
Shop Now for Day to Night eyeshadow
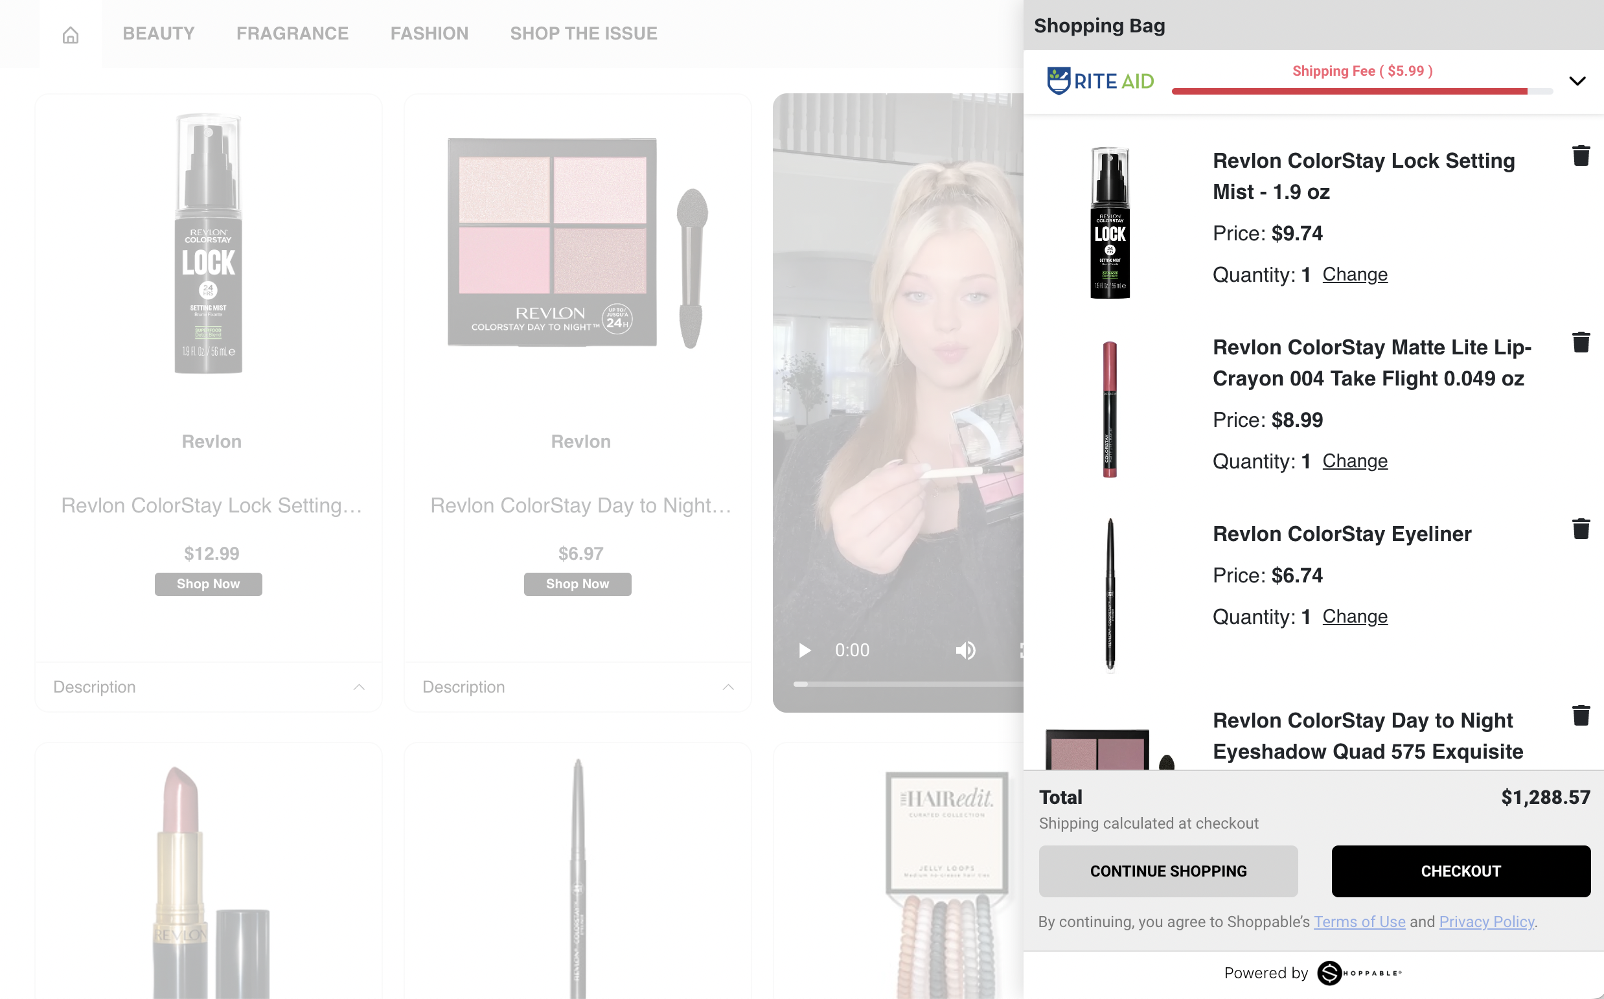(577, 584)
